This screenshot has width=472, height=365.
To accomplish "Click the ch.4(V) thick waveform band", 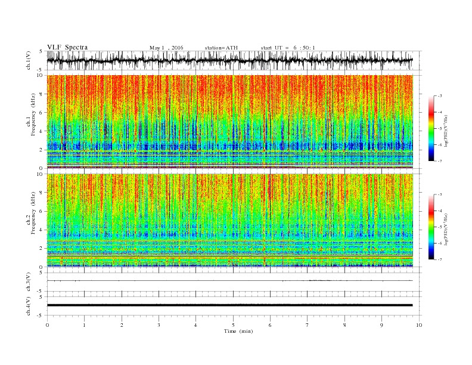I will tap(230, 305).
